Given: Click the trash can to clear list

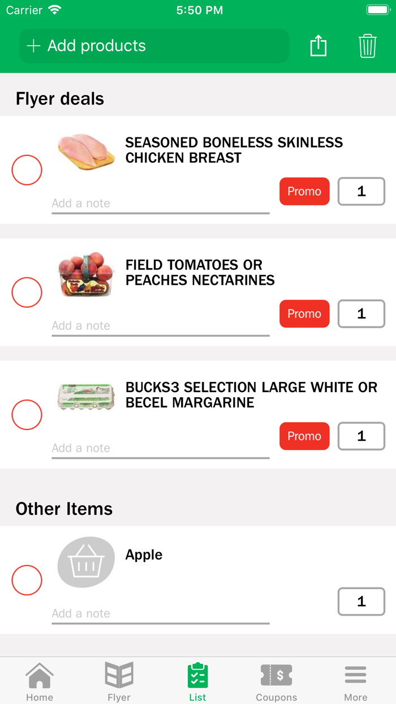Looking at the screenshot, I should (x=368, y=46).
